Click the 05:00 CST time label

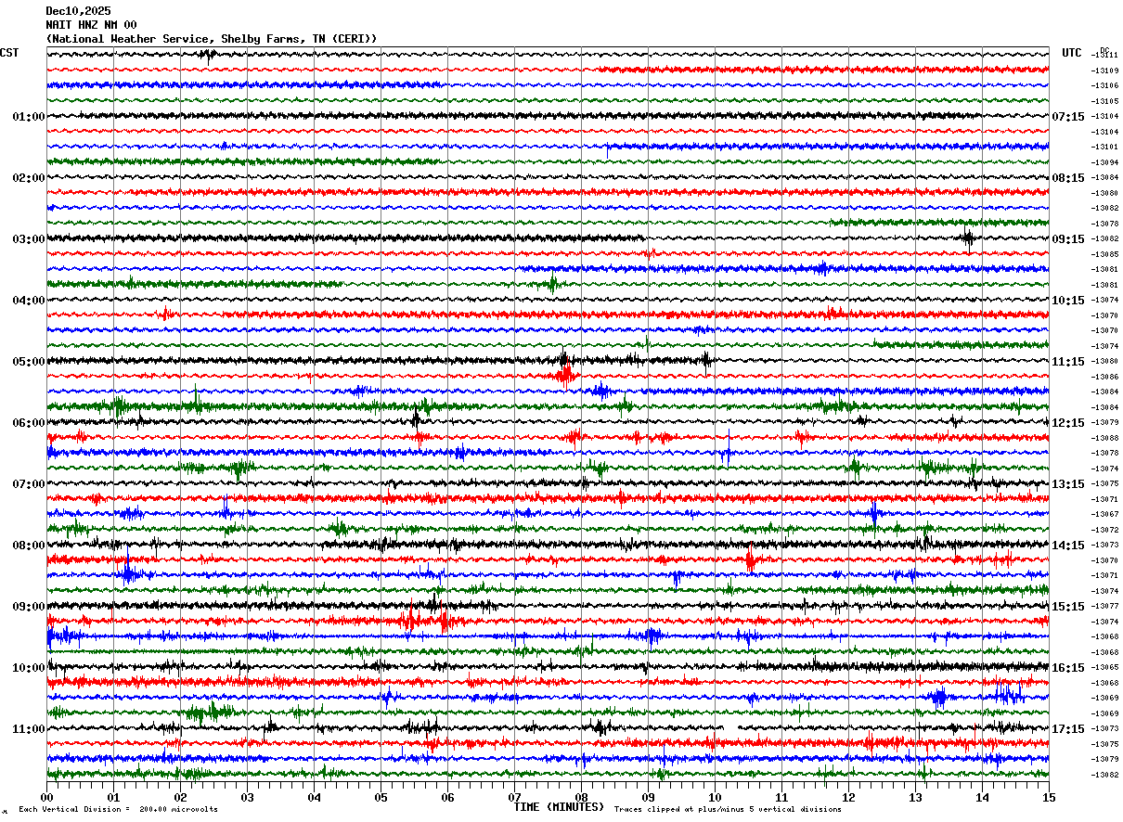29,362
